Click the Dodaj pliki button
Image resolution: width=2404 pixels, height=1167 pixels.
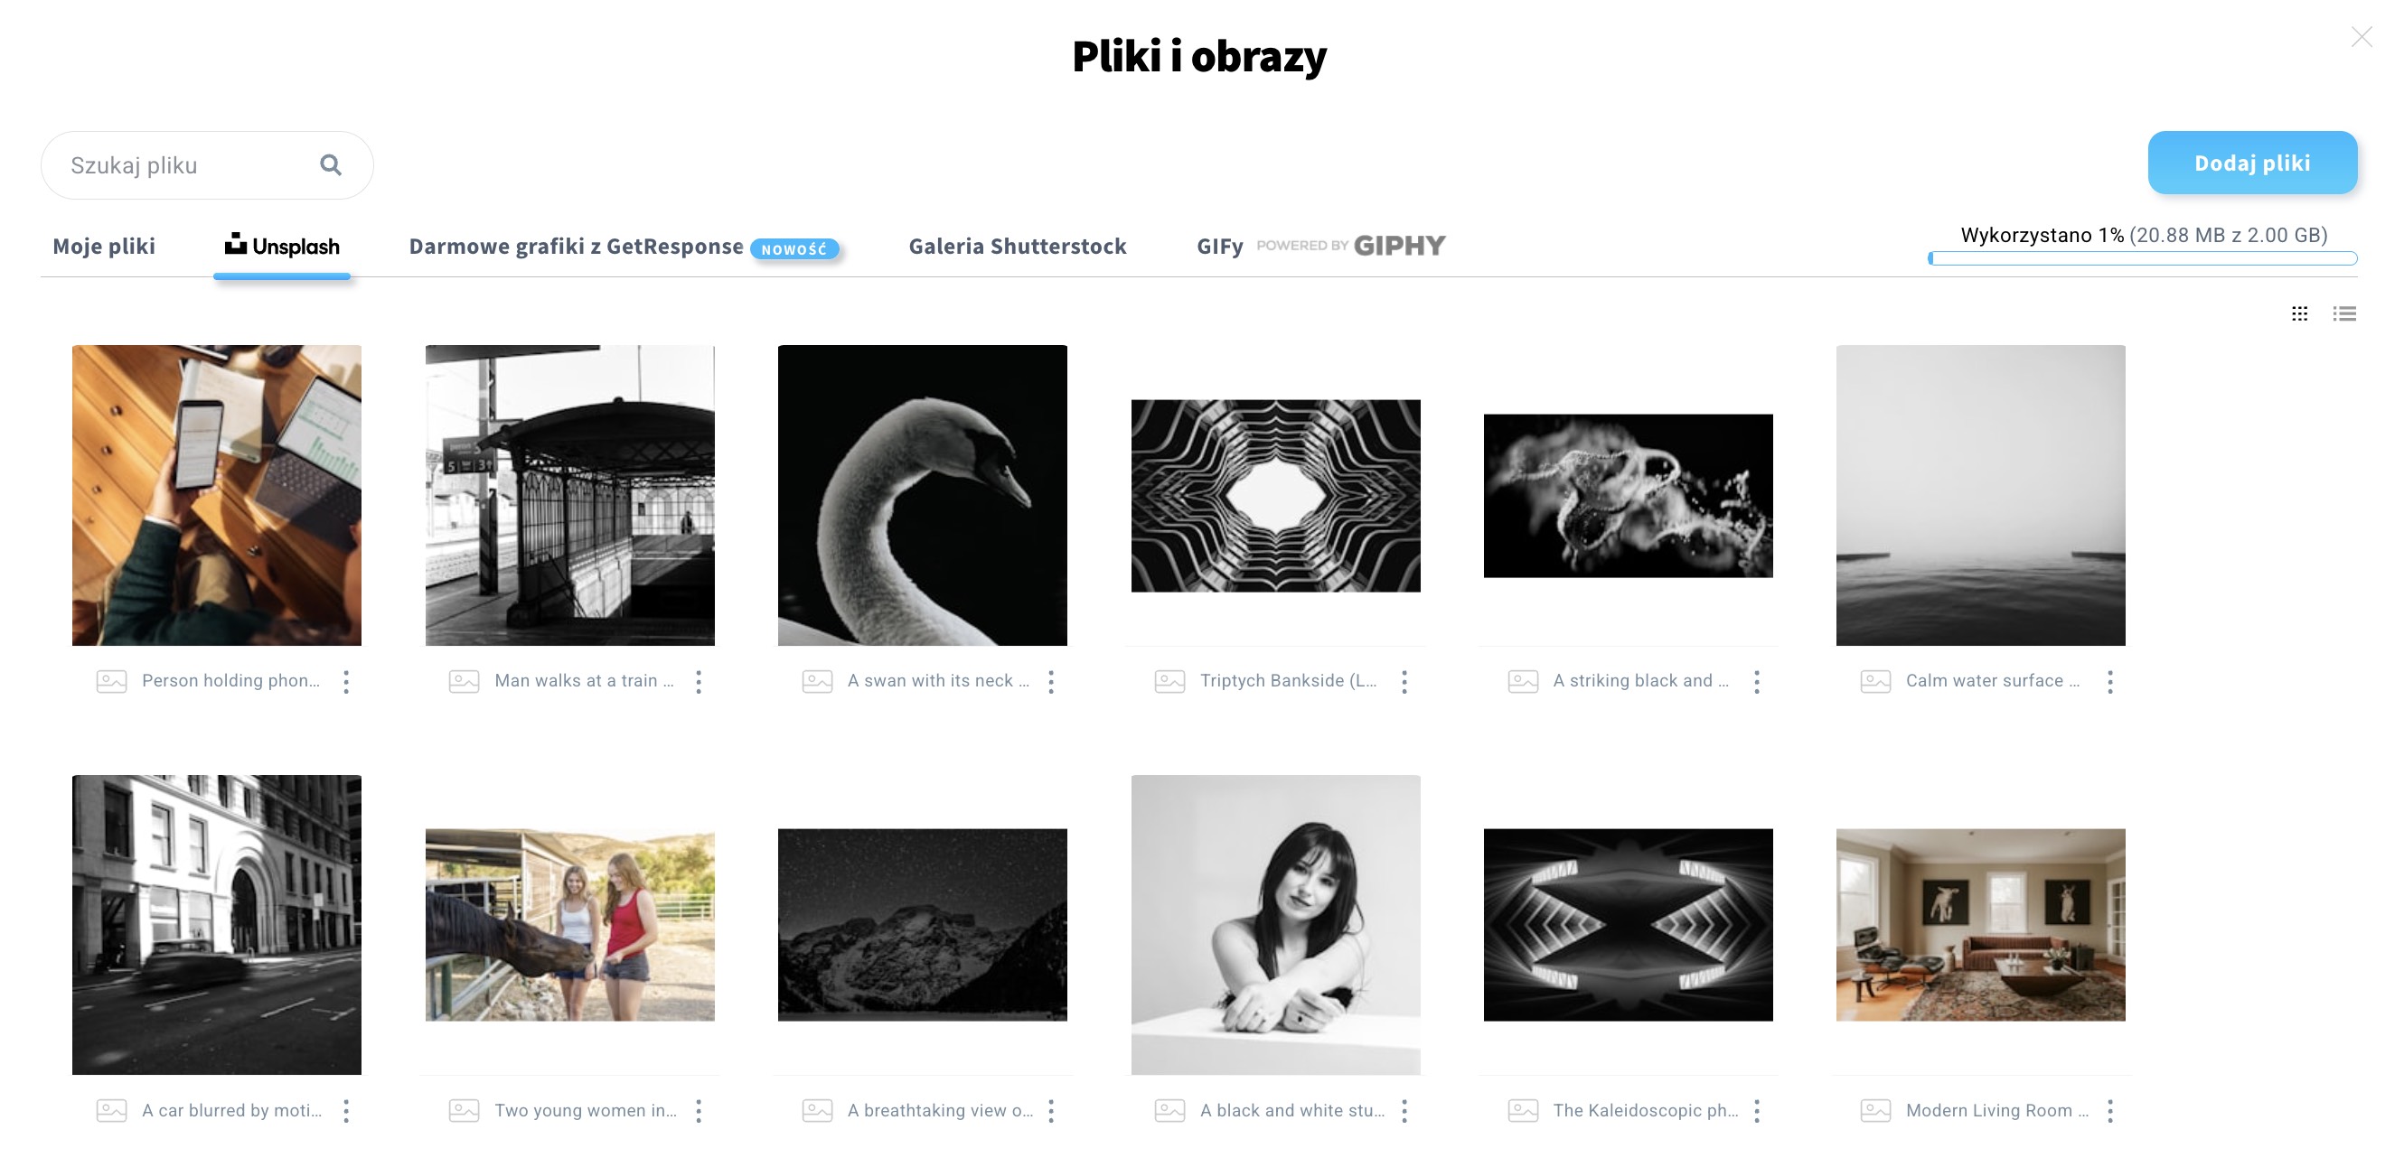2252,163
